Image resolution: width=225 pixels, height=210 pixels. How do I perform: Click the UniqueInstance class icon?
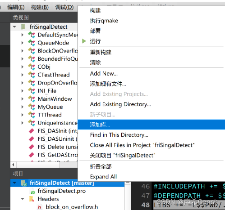[32, 123]
